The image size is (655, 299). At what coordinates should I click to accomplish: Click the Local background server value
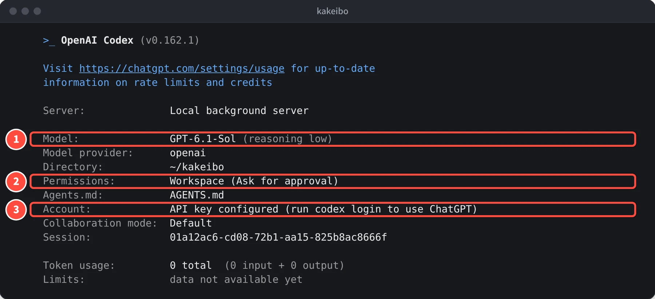pos(239,110)
